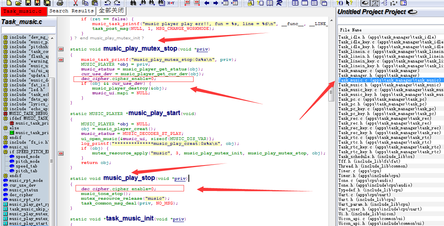Image resolution: width=444 pixels, height=226 pixels.
Task: Toggle the Project Window toolbar button
Action: [x=365, y=3]
